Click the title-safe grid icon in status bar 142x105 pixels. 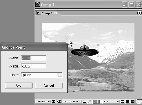(53, 102)
